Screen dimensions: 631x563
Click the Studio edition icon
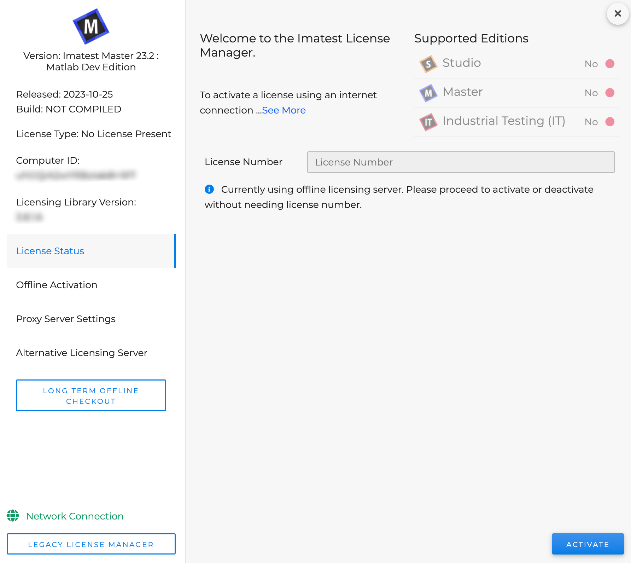tap(428, 64)
